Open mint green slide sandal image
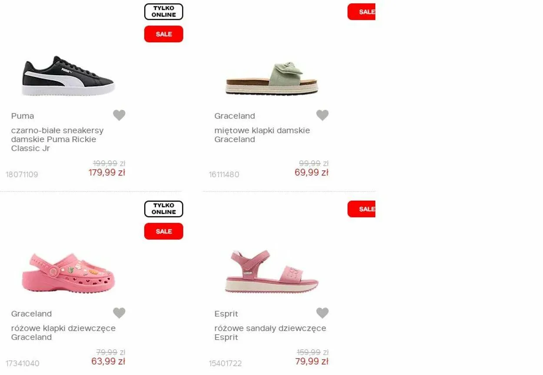Image resolution: width=543 pixels, height=375 pixels. (272, 79)
